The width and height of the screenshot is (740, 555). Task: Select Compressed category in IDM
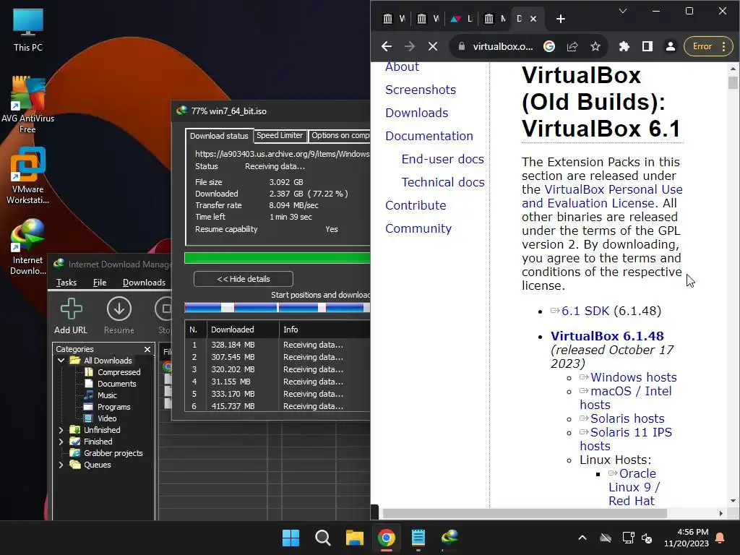[119, 372]
